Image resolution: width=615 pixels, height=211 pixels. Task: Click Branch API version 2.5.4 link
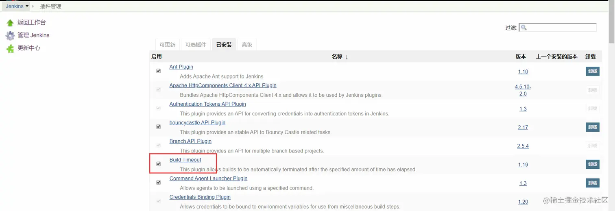coord(523,146)
